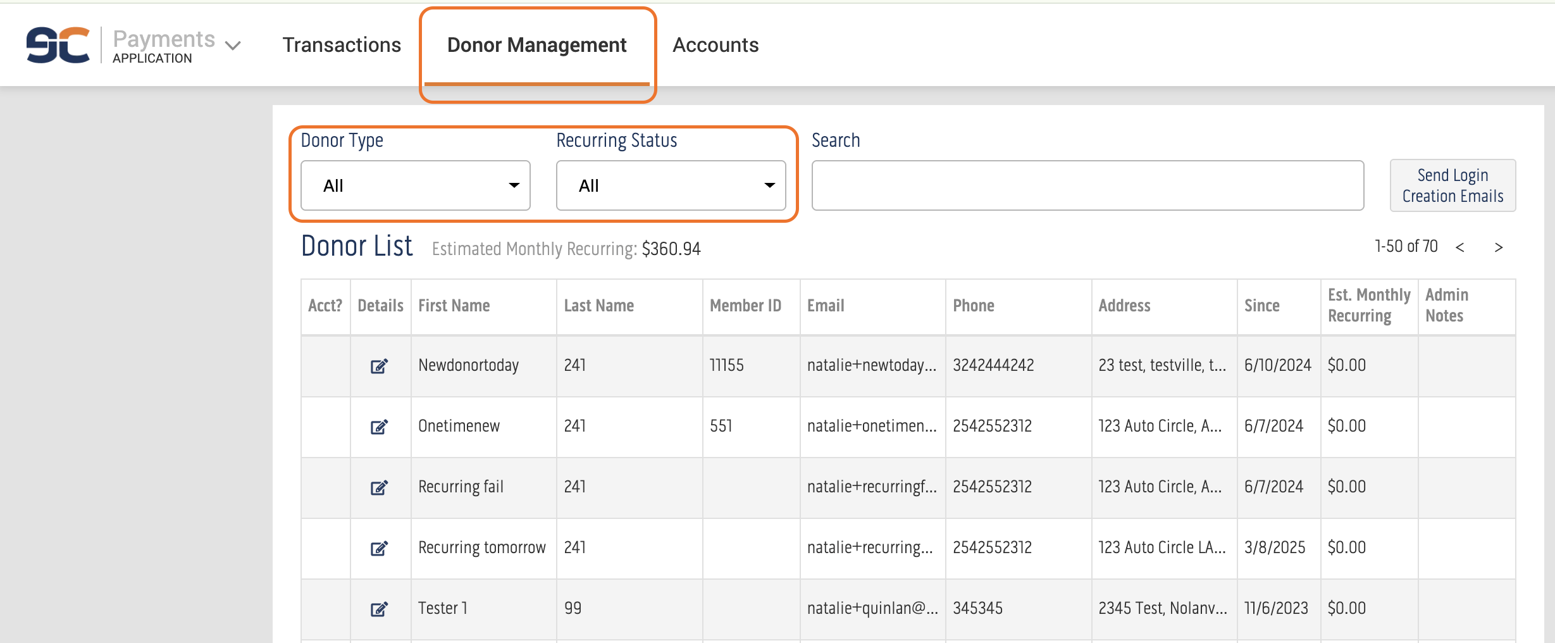Click Send Login Creation Emails button

coord(1452,185)
